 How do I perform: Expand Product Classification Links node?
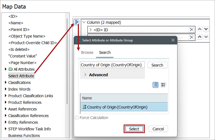(6, 96)
